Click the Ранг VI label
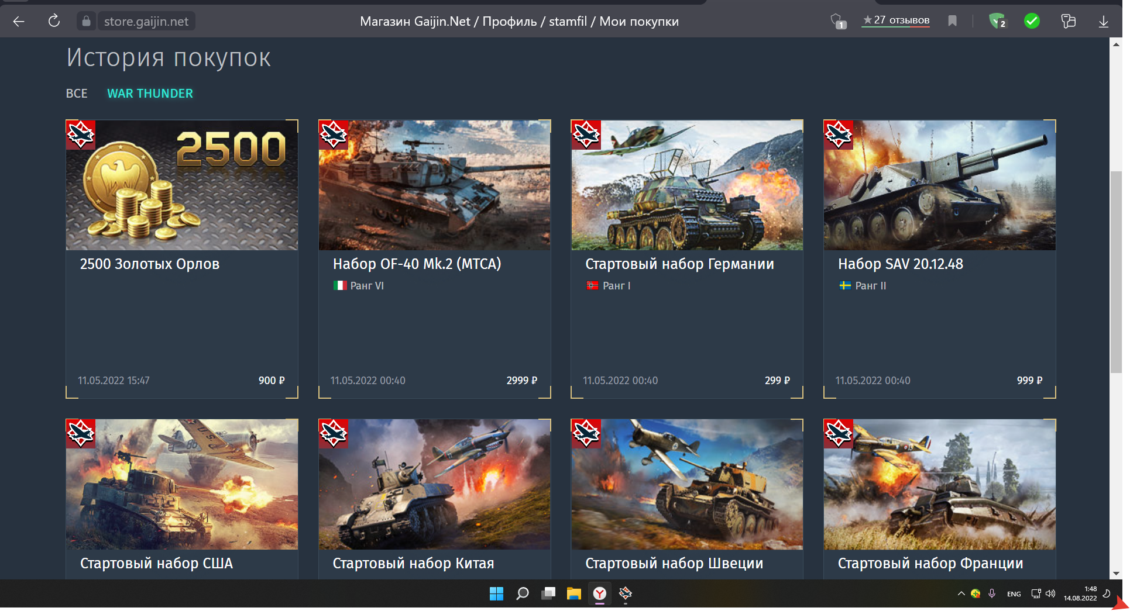Screen dimensions: 1130x611 pos(367,286)
